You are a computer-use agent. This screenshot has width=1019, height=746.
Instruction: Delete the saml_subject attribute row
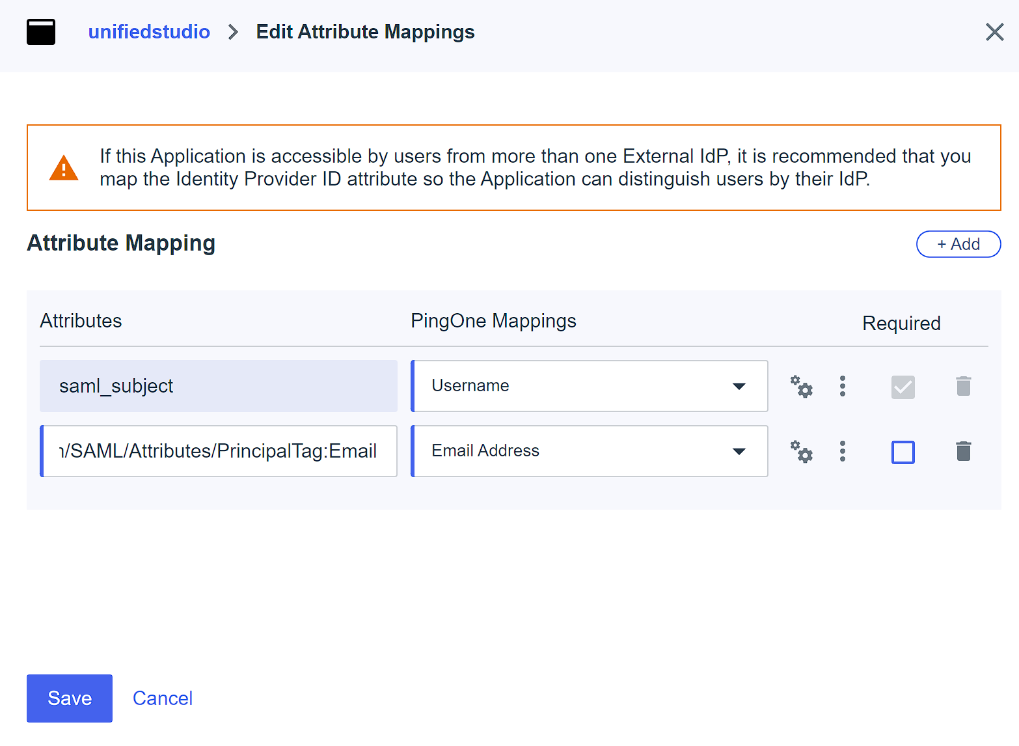click(964, 386)
